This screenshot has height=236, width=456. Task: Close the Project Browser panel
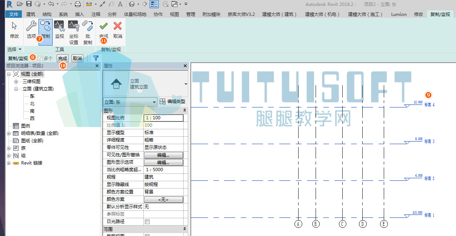click(x=97, y=66)
